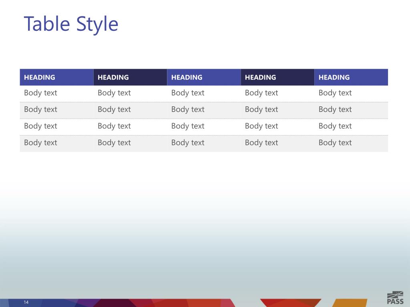This screenshot has width=410, height=307.
Task: Click the slide number 14
Action: (x=26, y=302)
